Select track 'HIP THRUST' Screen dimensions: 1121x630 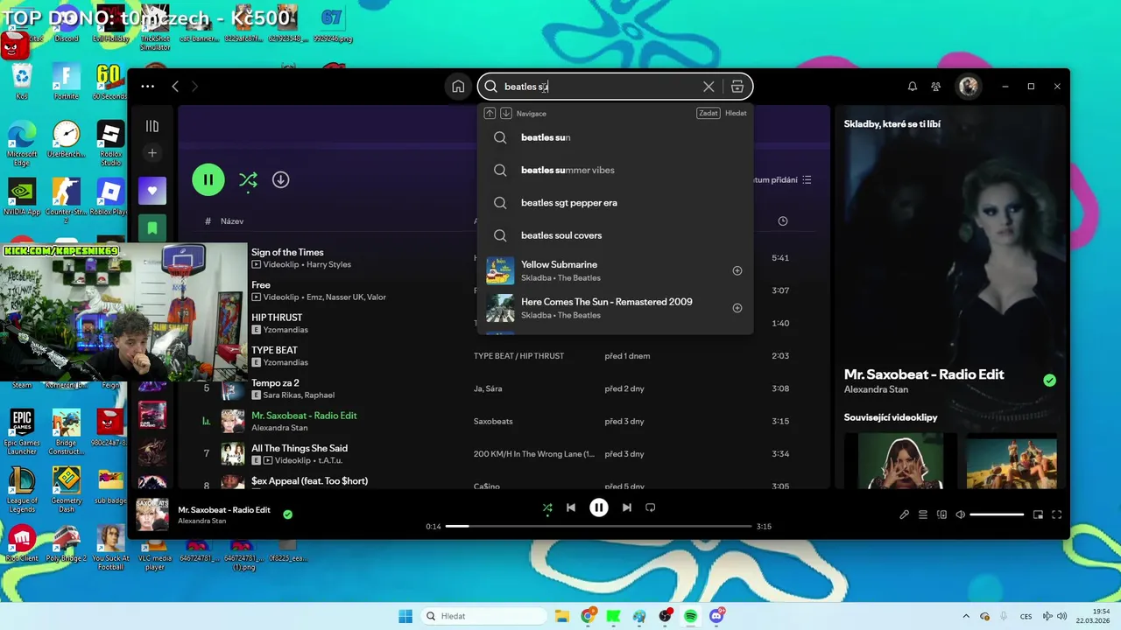click(277, 318)
